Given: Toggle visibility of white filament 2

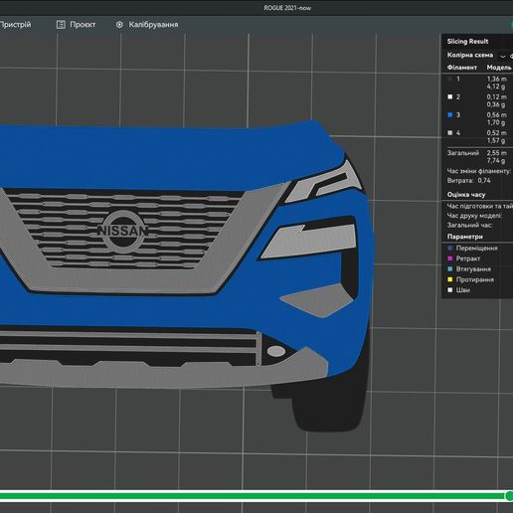Looking at the screenshot, I should coord(449,96).
